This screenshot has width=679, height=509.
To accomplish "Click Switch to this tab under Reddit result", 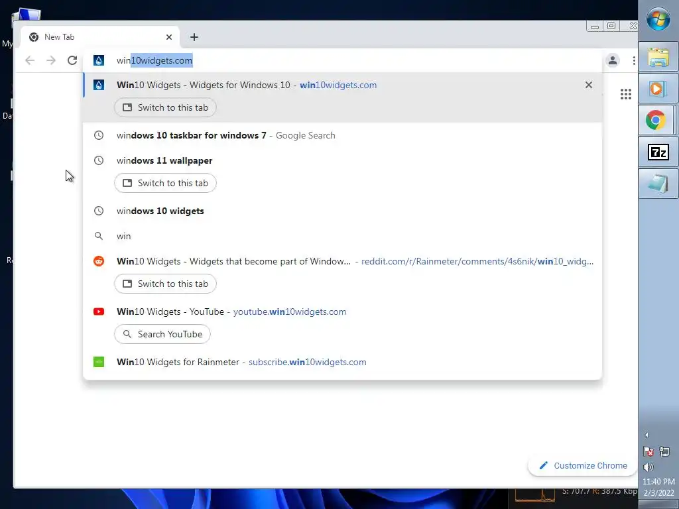I will [165, 284].
